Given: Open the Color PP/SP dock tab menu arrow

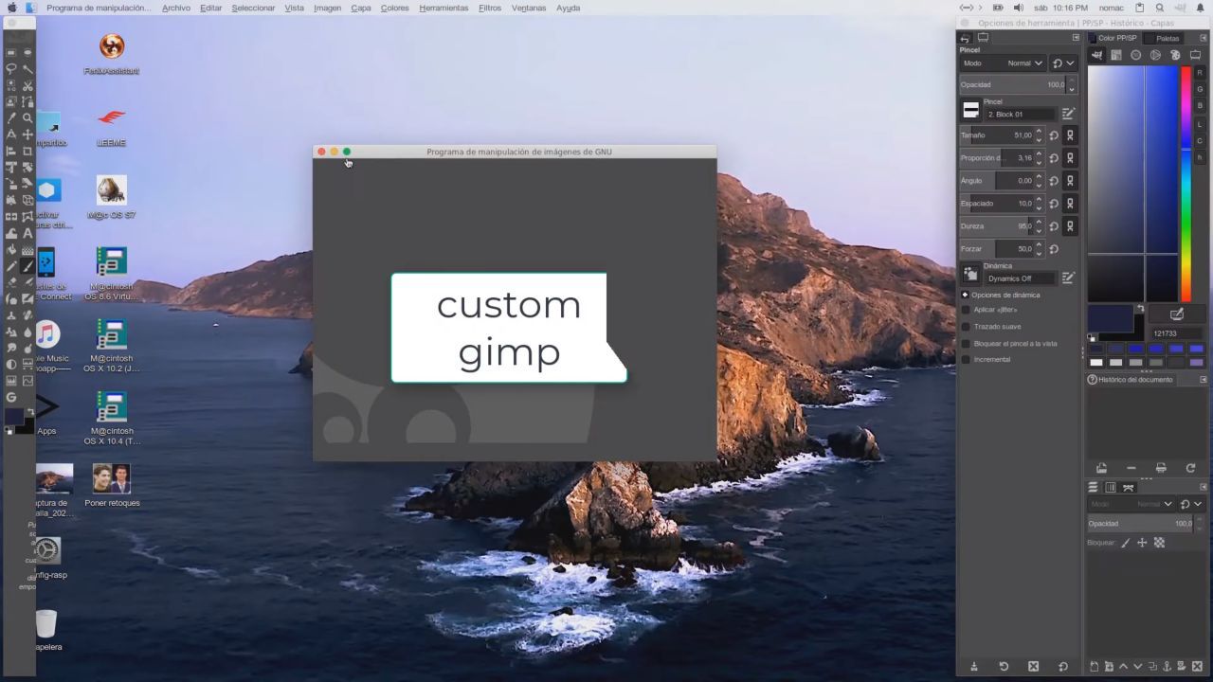Looking at the screenshot, I should coord(1204,38).
